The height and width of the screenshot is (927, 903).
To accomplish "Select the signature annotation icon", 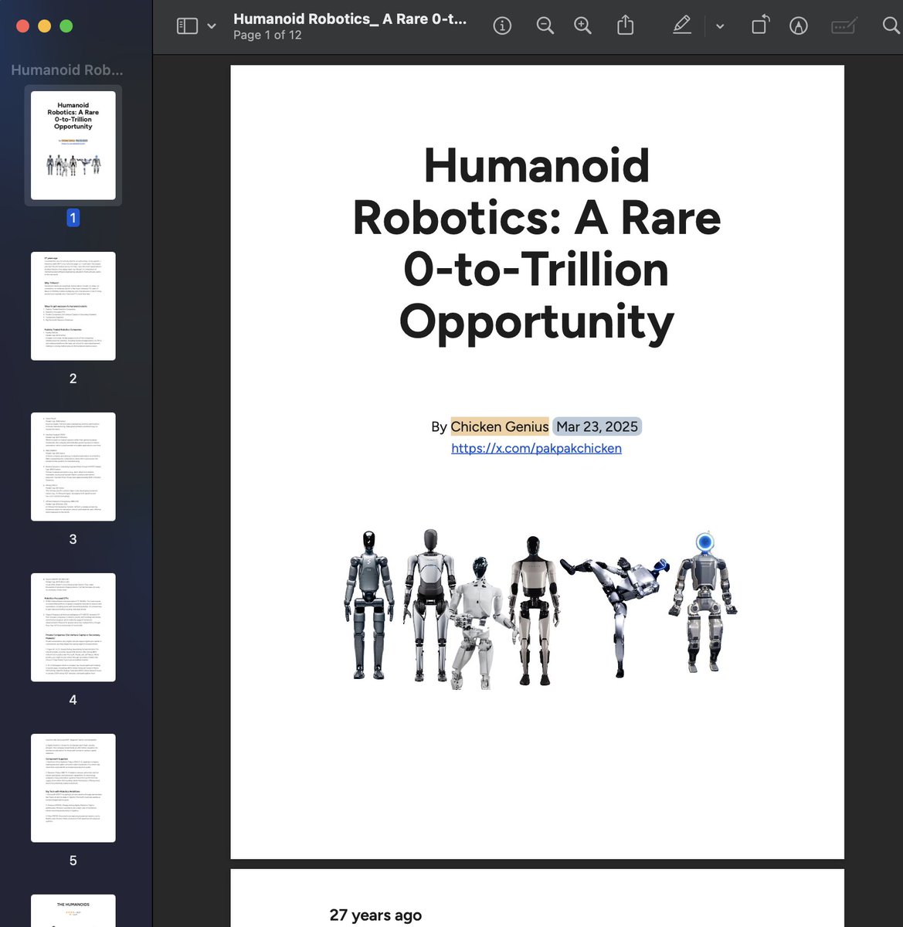I will pyautogui.click(x=799, y=25).
